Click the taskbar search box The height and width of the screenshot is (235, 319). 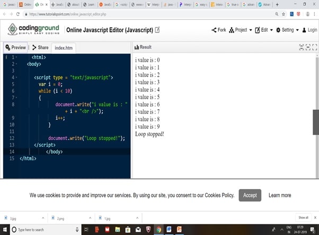click(46, 230)
